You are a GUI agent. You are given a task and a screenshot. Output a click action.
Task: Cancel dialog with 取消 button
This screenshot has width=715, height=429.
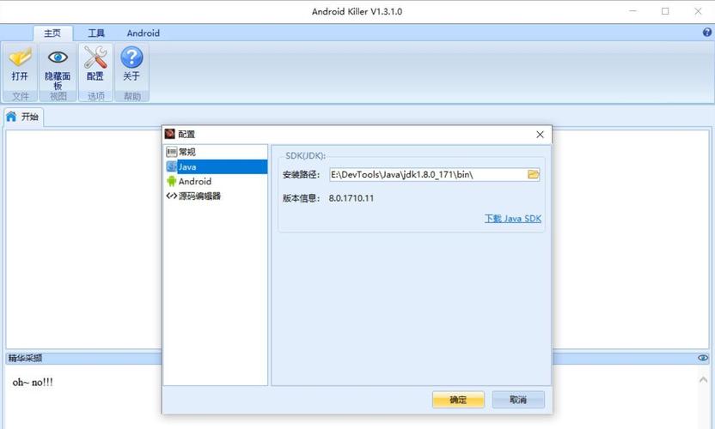518,400
